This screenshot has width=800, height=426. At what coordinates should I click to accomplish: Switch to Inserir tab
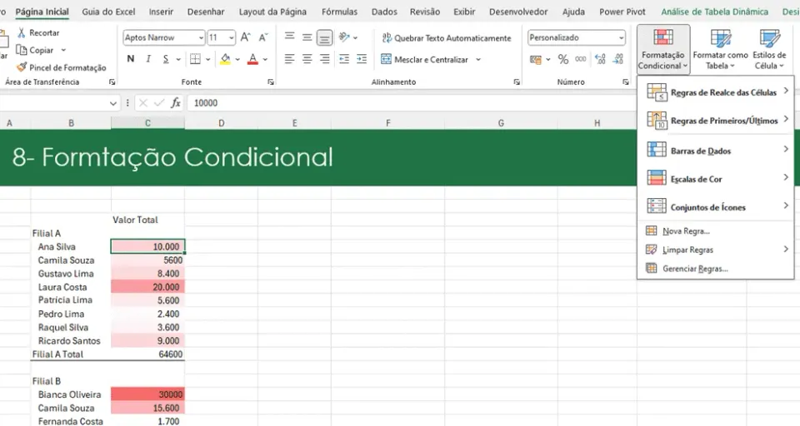click(161, 11)
